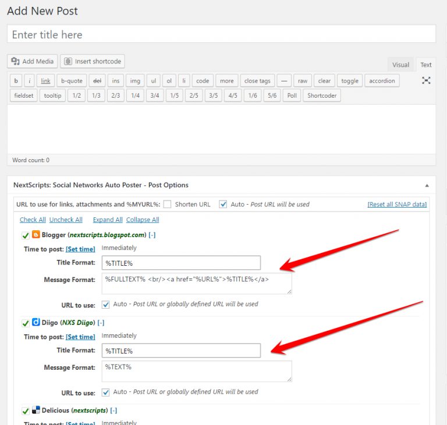Click the Poll button
This screenshot has width=447, height=425.
[x=292, y=95]
